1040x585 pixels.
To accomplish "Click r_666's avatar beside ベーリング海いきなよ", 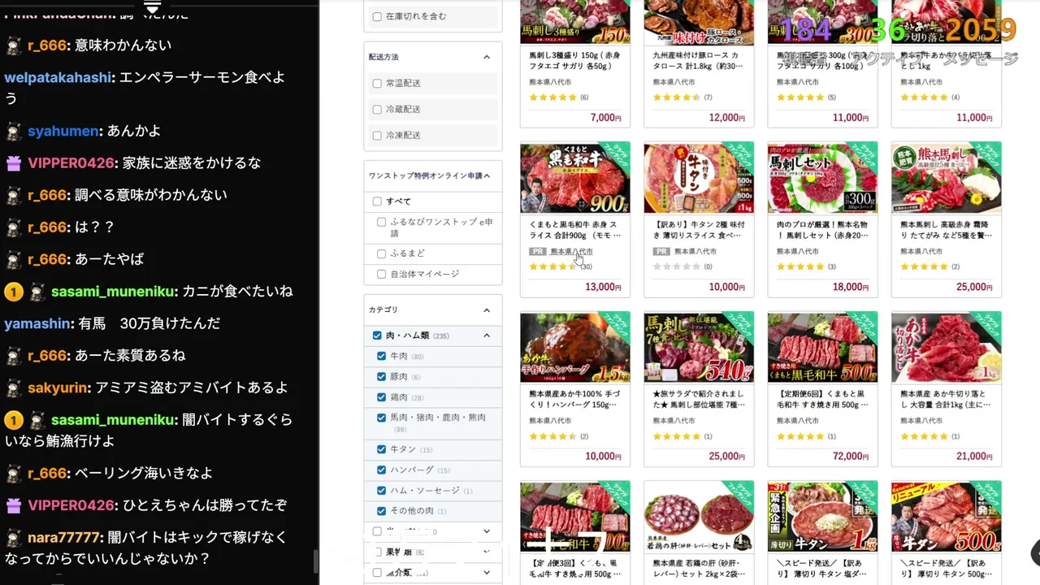I will pyautogui.click(x=14, y=473).
